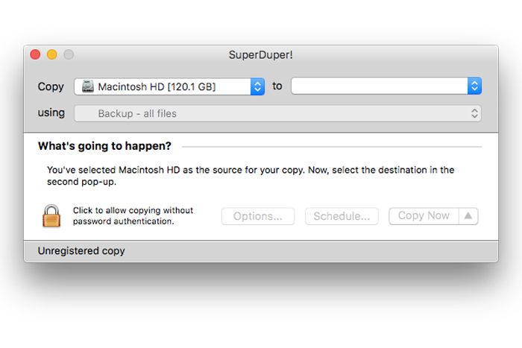Click the padlock icon to allow copying
The width and height of the screenshot is (522, 348).
(51, 215)
